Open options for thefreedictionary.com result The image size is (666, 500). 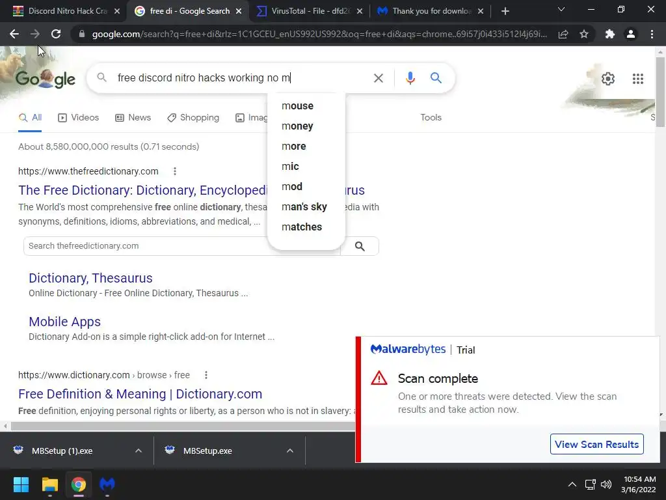tap(174, 171)
